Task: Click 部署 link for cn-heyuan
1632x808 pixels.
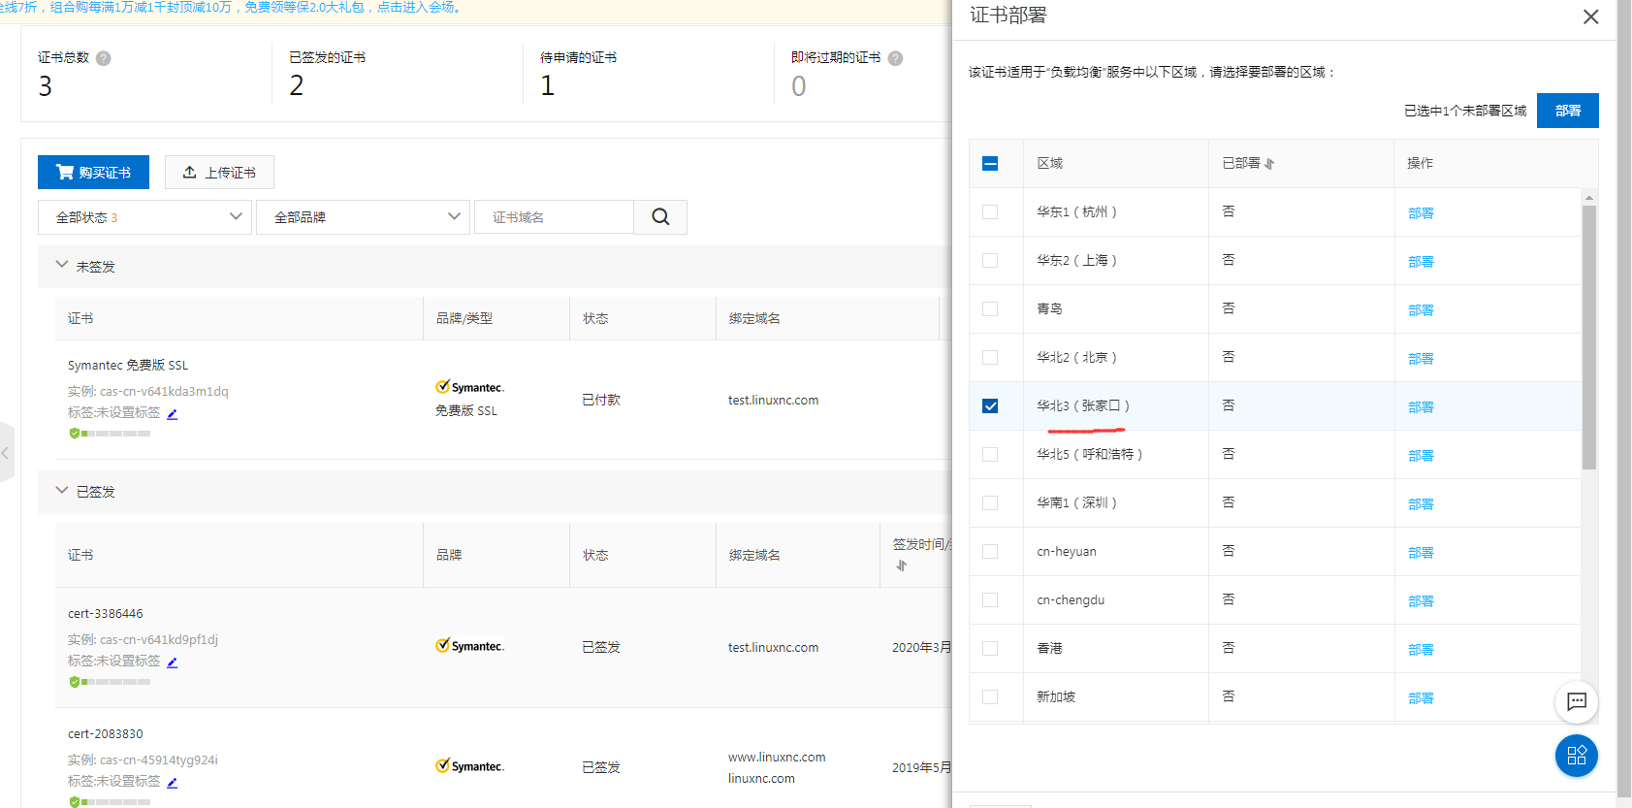Action: click(x=1421, y=553)
